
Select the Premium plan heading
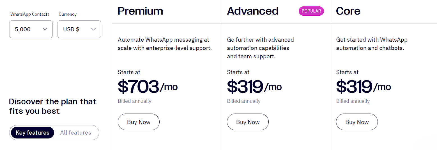click(x=140, y=11)
